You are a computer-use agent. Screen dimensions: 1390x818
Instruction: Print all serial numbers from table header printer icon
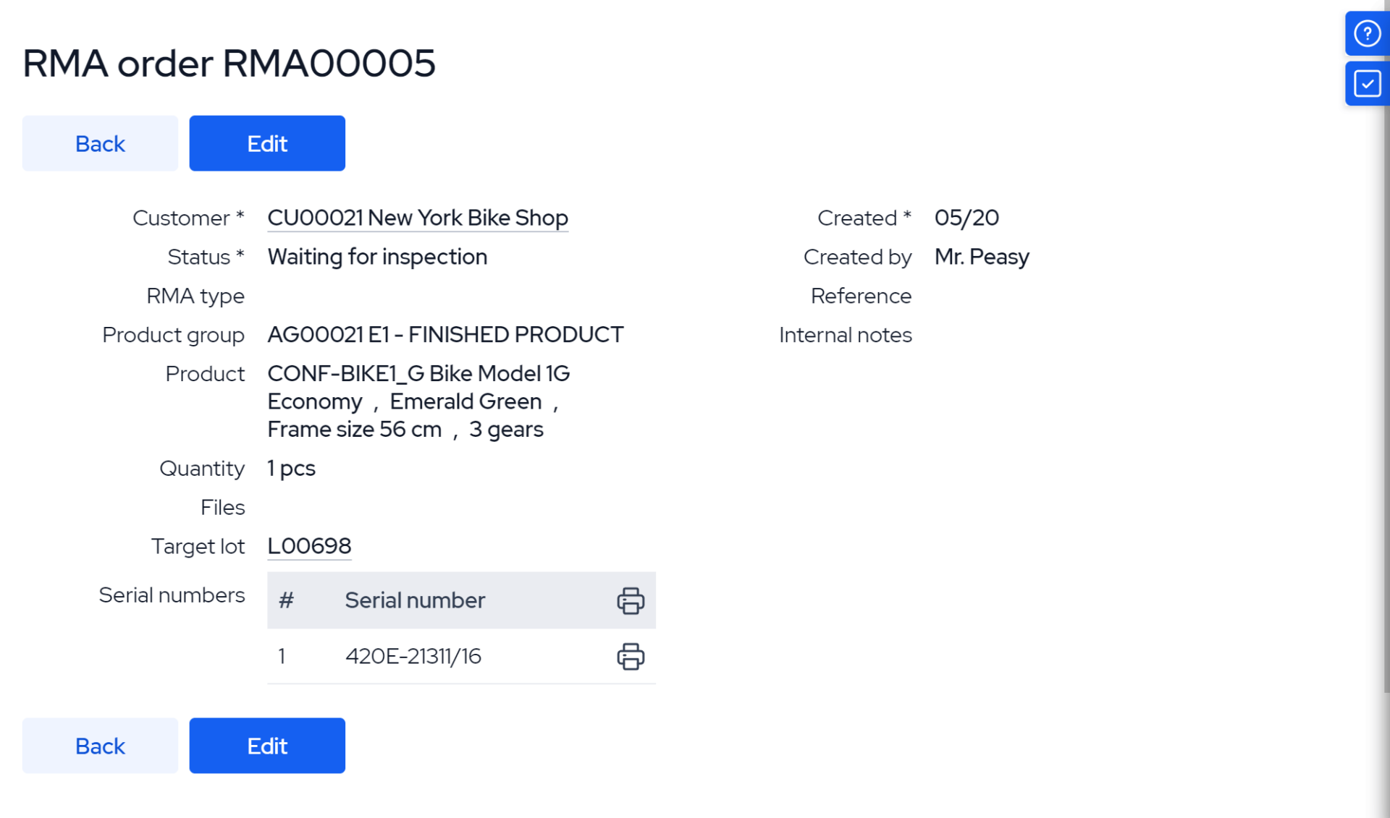tap(629, 600)
